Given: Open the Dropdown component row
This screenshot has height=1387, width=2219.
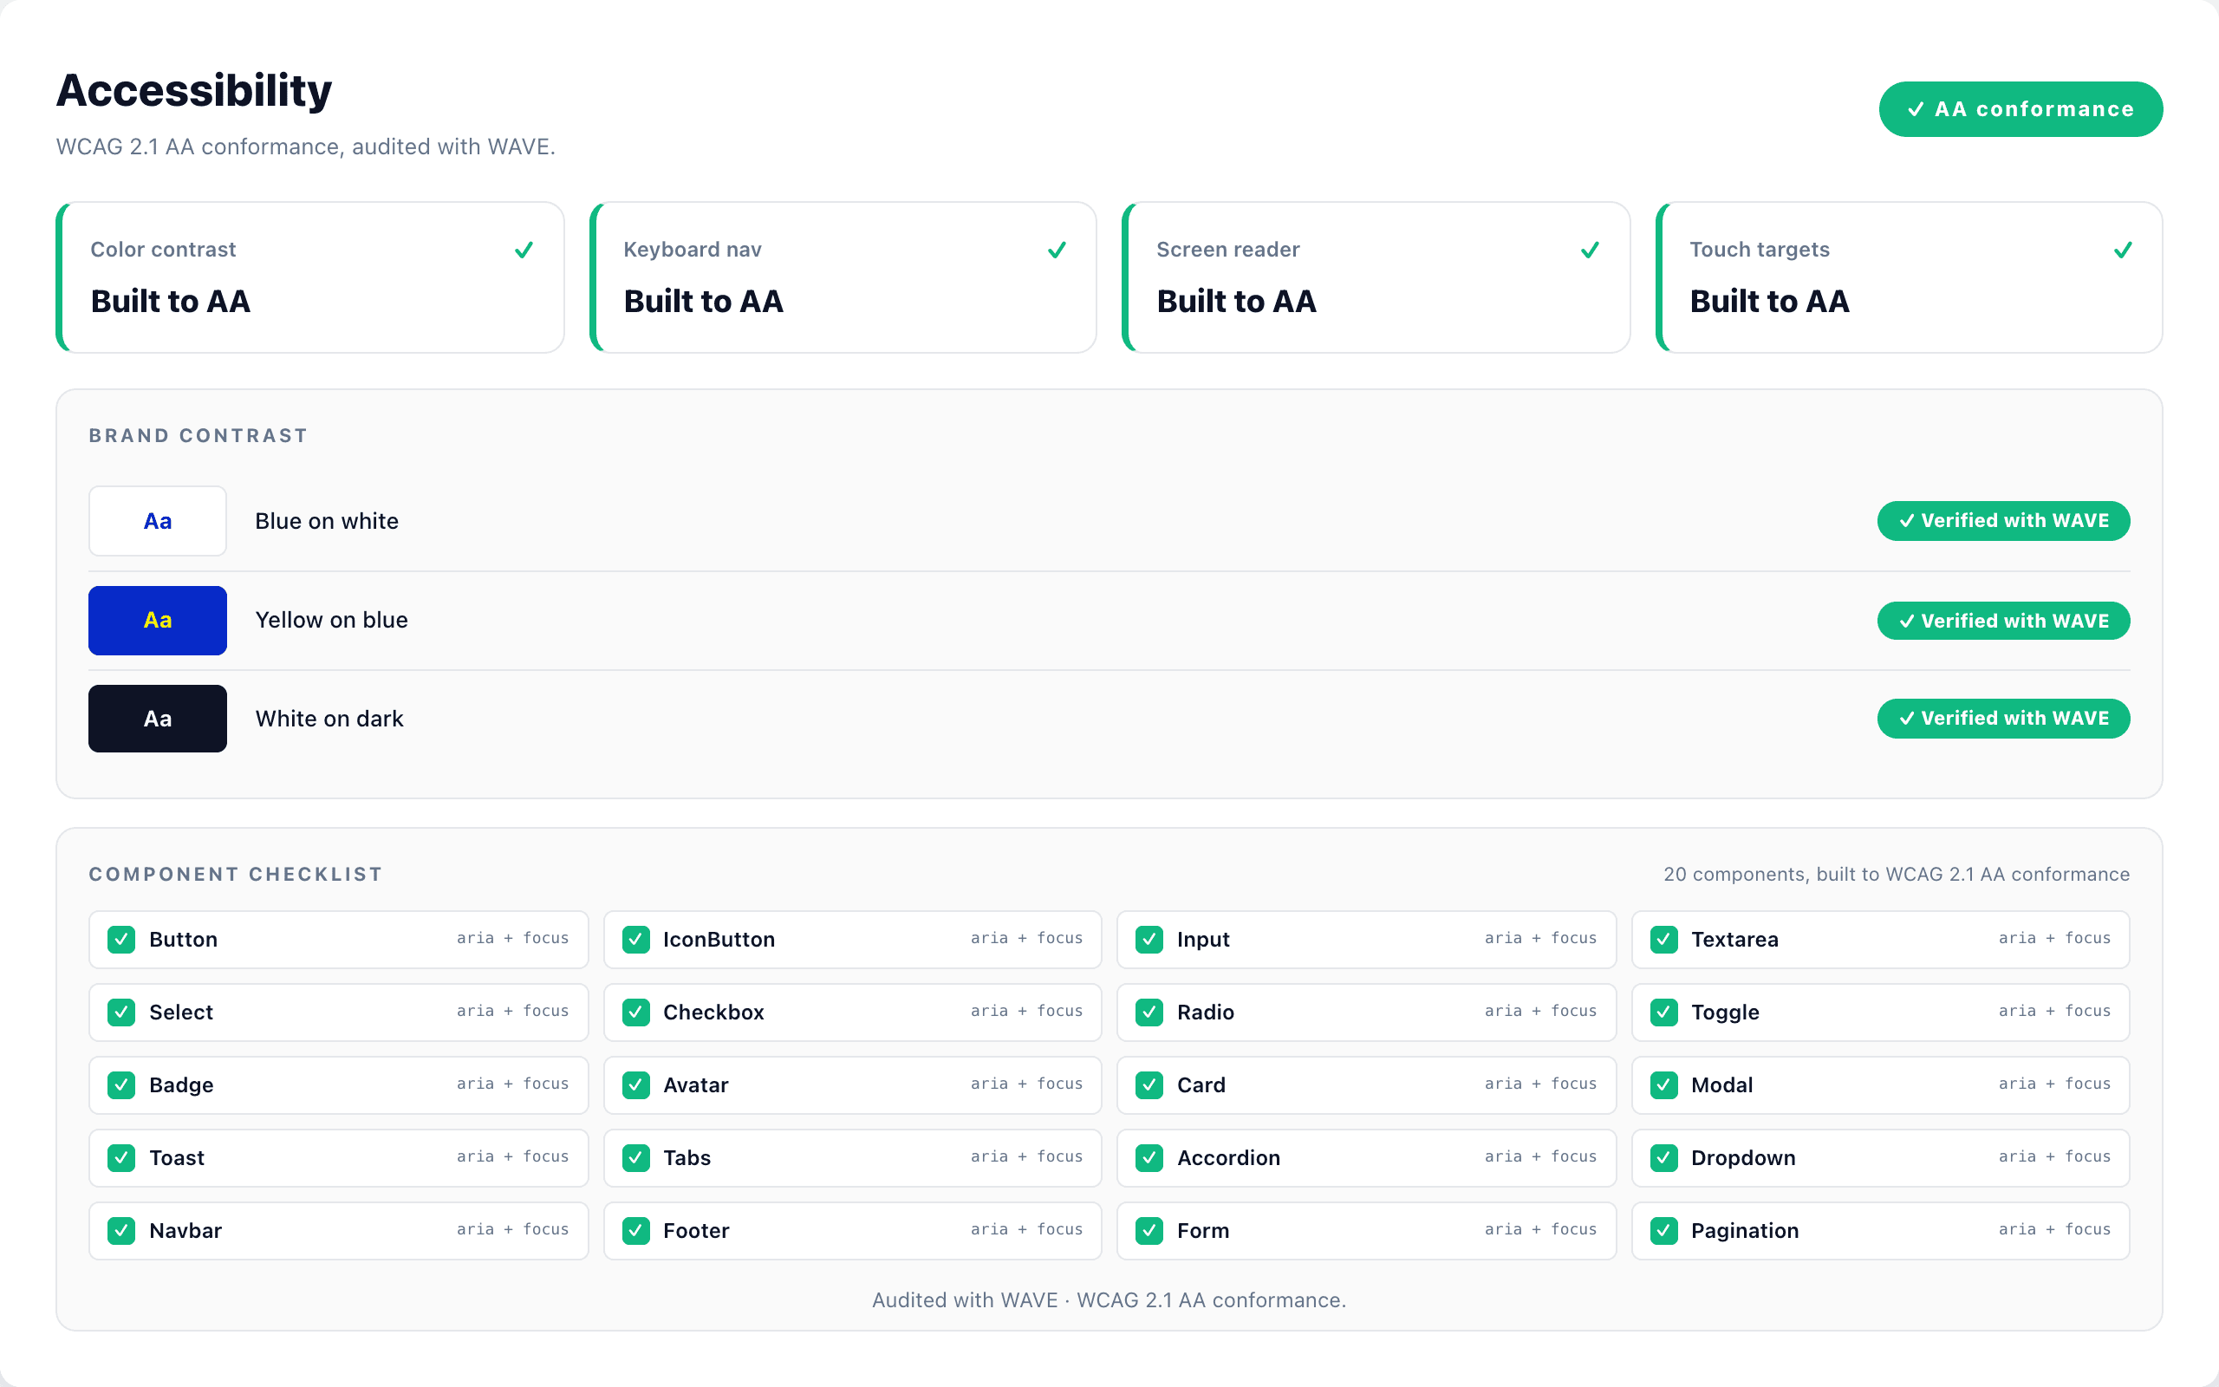Looking at the screenshot, I should click(1881, 1157).
